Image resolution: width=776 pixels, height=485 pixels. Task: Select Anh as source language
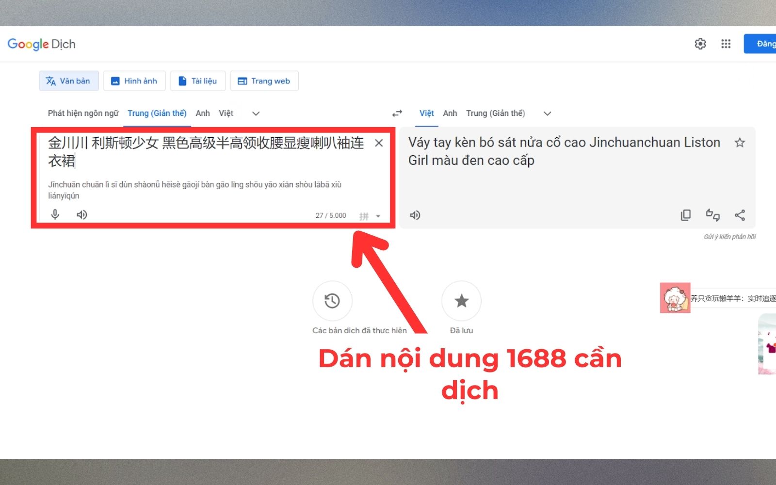tap(203, 113)
